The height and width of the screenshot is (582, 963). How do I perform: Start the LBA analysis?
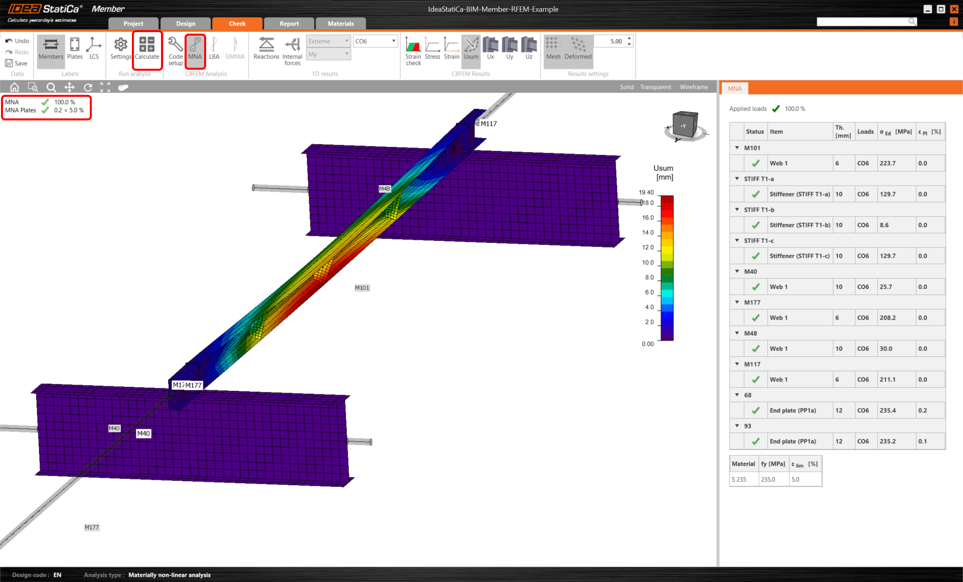pos(214,49)
